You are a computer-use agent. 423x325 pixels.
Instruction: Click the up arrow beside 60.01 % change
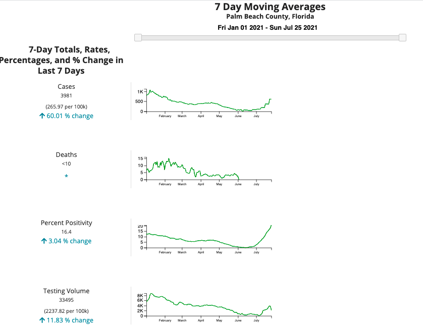(42, 116)
